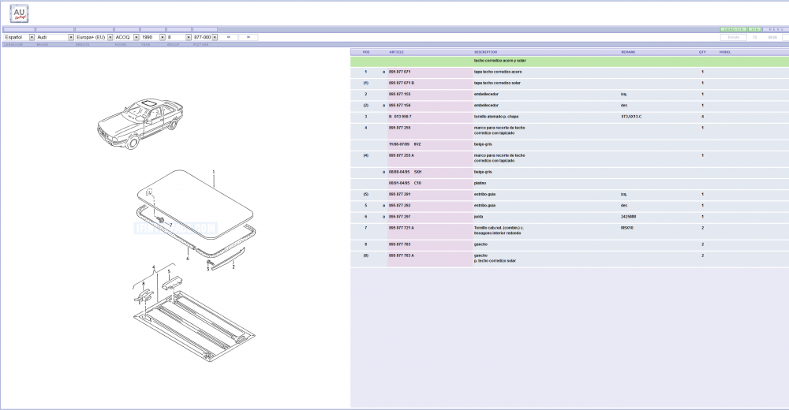Go to next picture with » arrow
The width and height of the screenshot is (789, 410).
click(249, 37)
